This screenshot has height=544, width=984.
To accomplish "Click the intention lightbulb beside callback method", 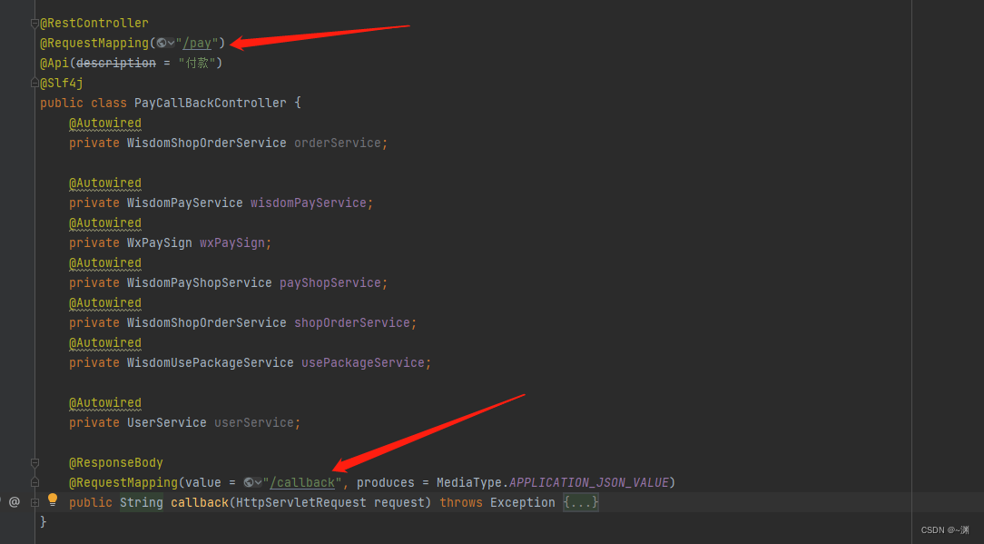I will [53, 500].
